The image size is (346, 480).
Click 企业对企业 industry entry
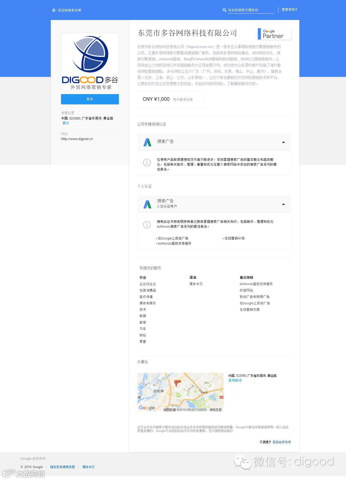point(148,284)
